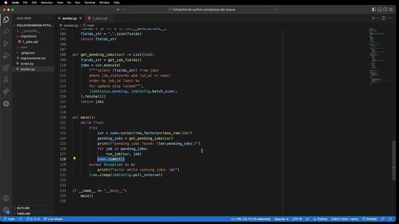This screenshot has width=399, height=224.
Task: Open the Code application menu
Action: click(x=15, y=2)
